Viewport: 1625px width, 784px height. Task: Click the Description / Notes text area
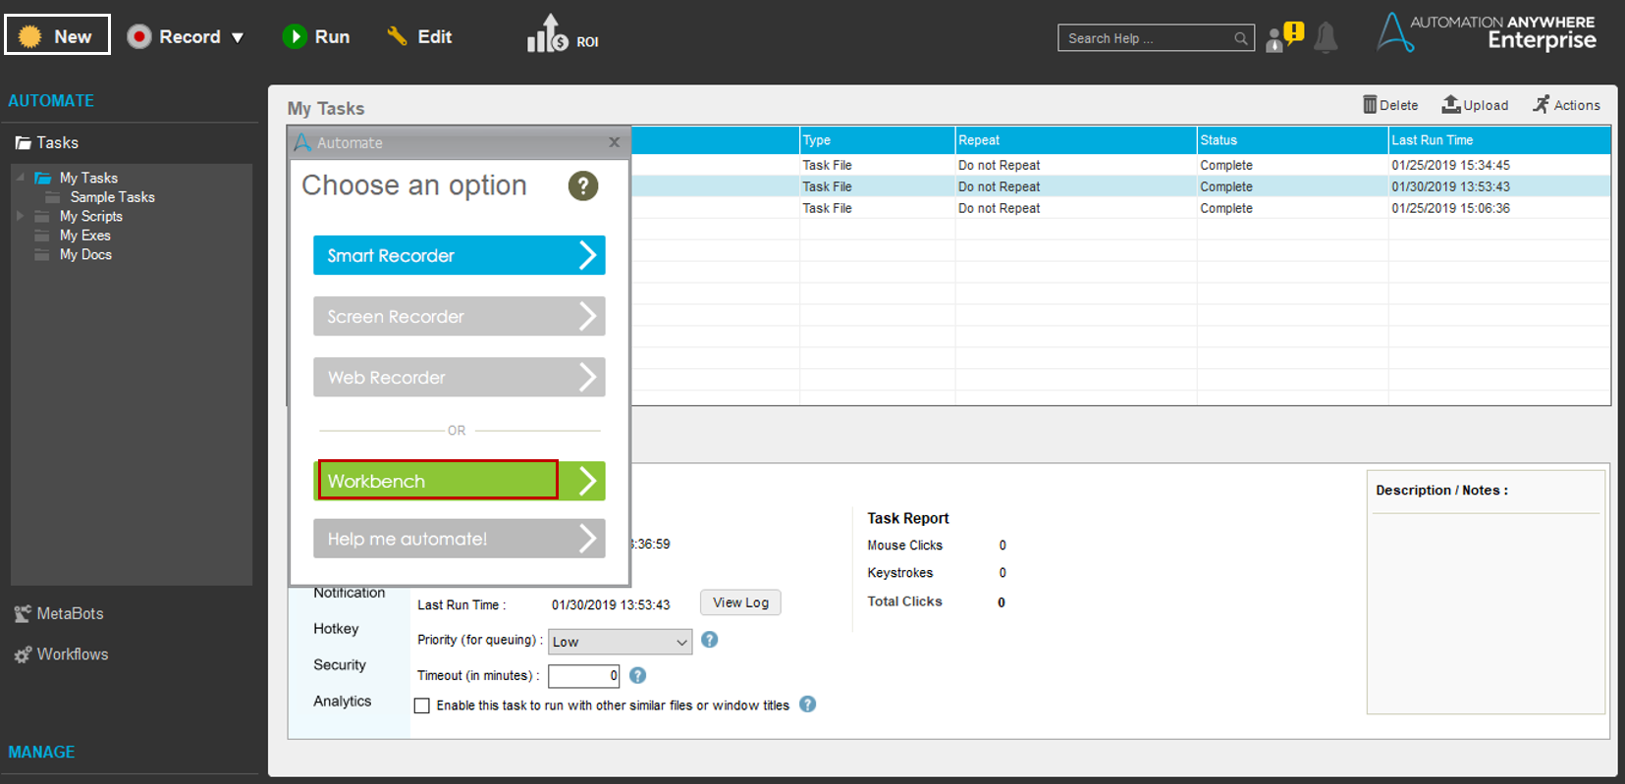tap(1486, 613)
